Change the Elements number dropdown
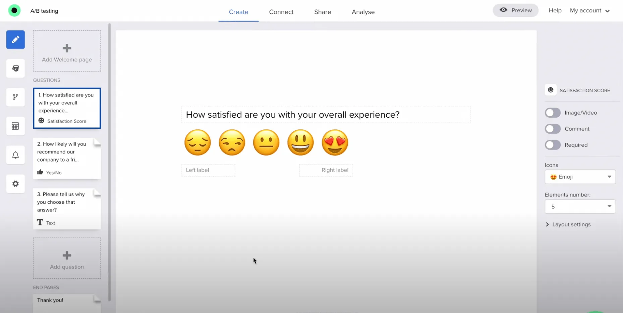 coord(580,206)
